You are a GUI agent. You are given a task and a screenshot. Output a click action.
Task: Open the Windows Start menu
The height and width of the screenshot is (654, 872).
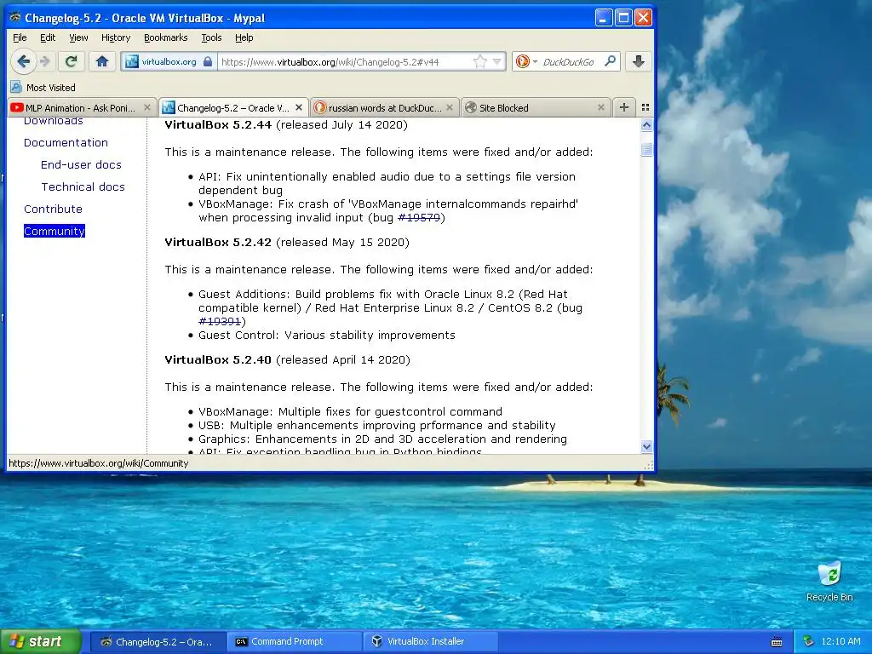[x=40, y=641]
